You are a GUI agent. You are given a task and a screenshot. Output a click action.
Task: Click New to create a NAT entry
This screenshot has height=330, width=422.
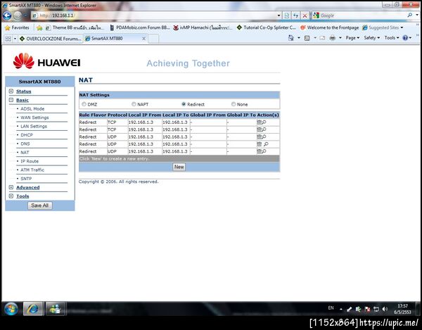[179, 167]
